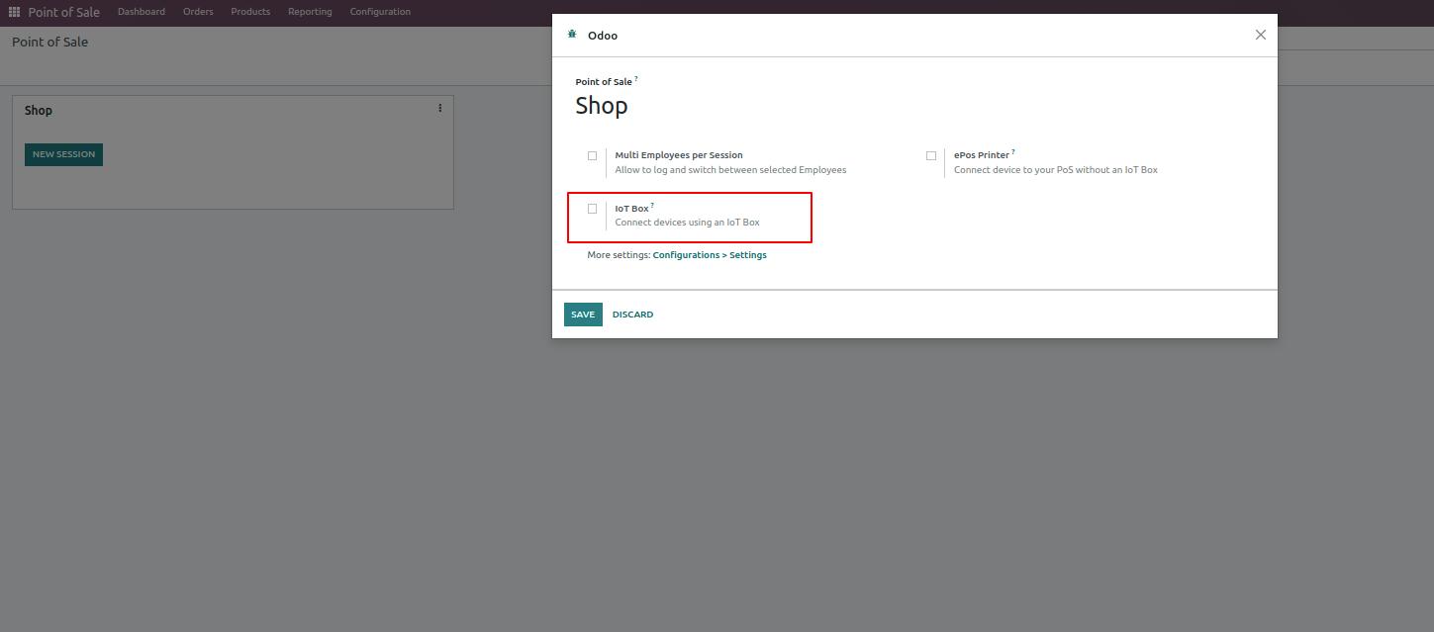The width and height of the screenshot is (1434, 632).
Task: Click the ePos Printer label
Action: click(x=982, y=155)
